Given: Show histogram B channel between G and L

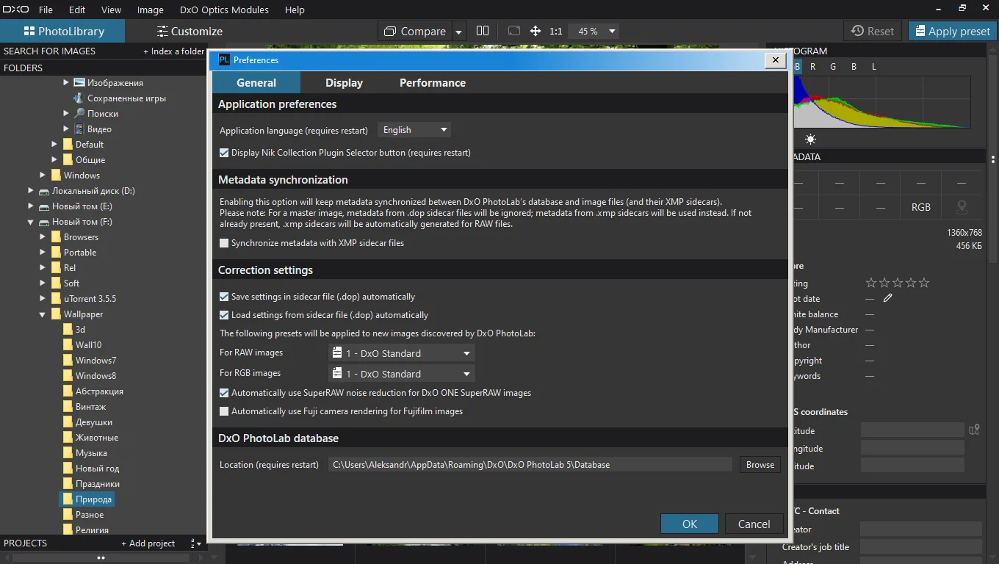Looking at the screenshot, I should coord(854,66).
